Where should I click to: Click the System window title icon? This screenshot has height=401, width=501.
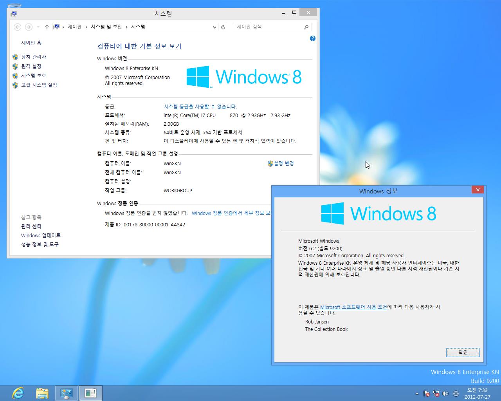[14, 13]
